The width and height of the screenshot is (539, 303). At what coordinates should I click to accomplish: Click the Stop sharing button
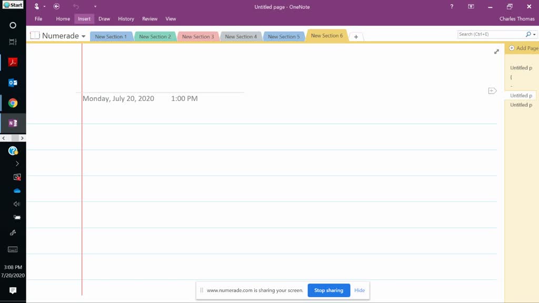[328, 290]
